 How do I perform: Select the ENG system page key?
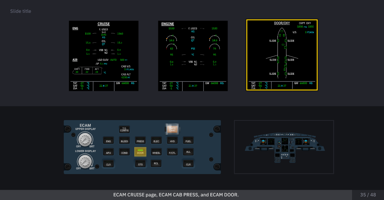[x=108, y=141]
